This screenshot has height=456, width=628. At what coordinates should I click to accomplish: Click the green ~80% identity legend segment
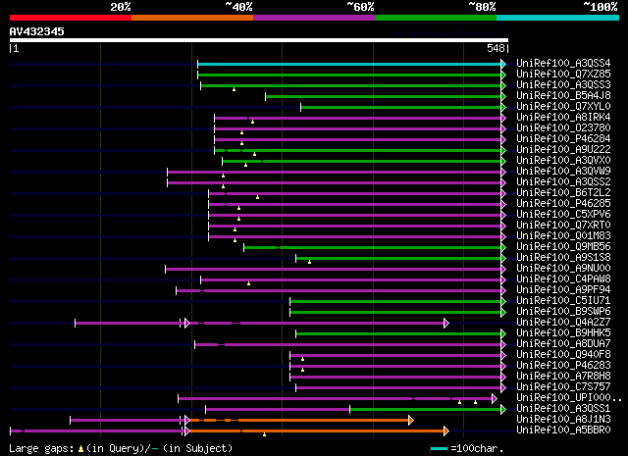tap(436, 18)
